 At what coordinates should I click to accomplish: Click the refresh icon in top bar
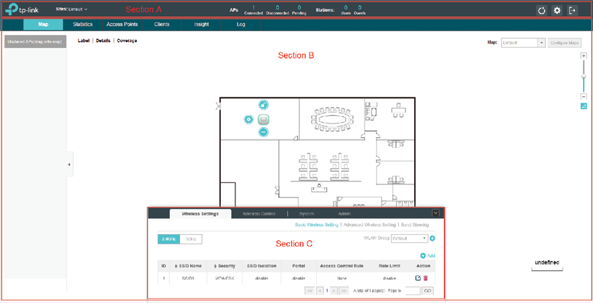click(541, 11)
